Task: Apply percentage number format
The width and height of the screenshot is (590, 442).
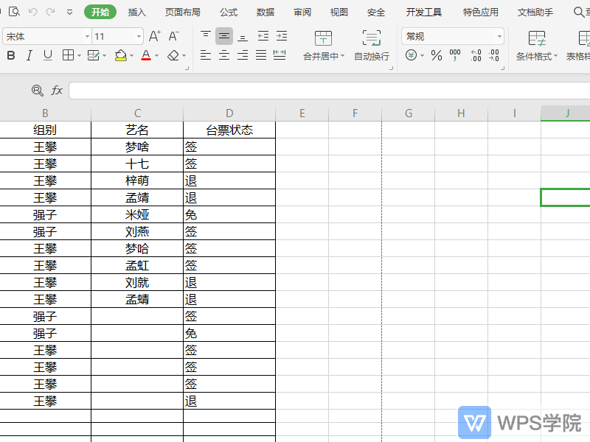Action: coord(436,56)
